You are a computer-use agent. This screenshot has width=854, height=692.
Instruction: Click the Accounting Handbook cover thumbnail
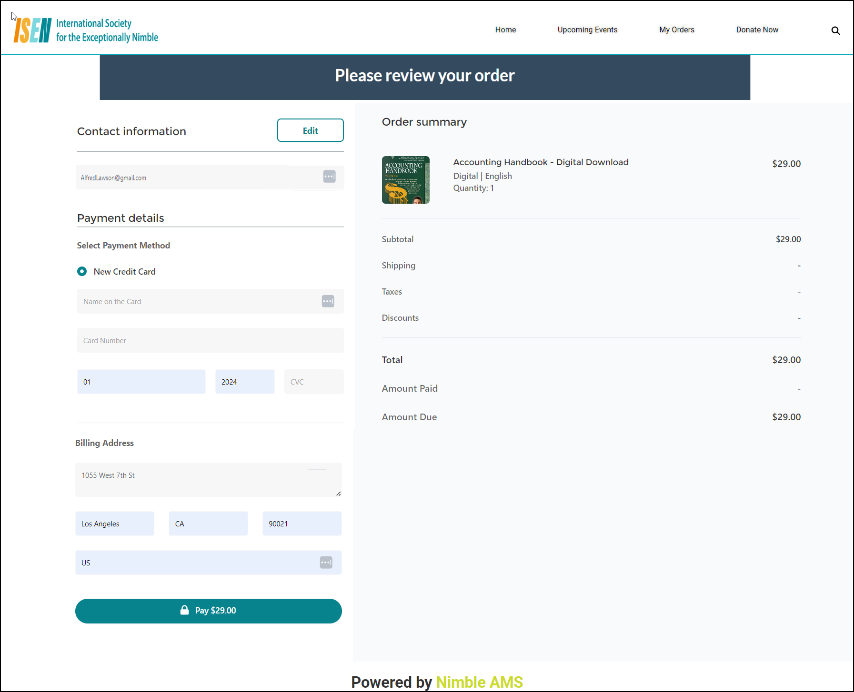tap(405, 180)
